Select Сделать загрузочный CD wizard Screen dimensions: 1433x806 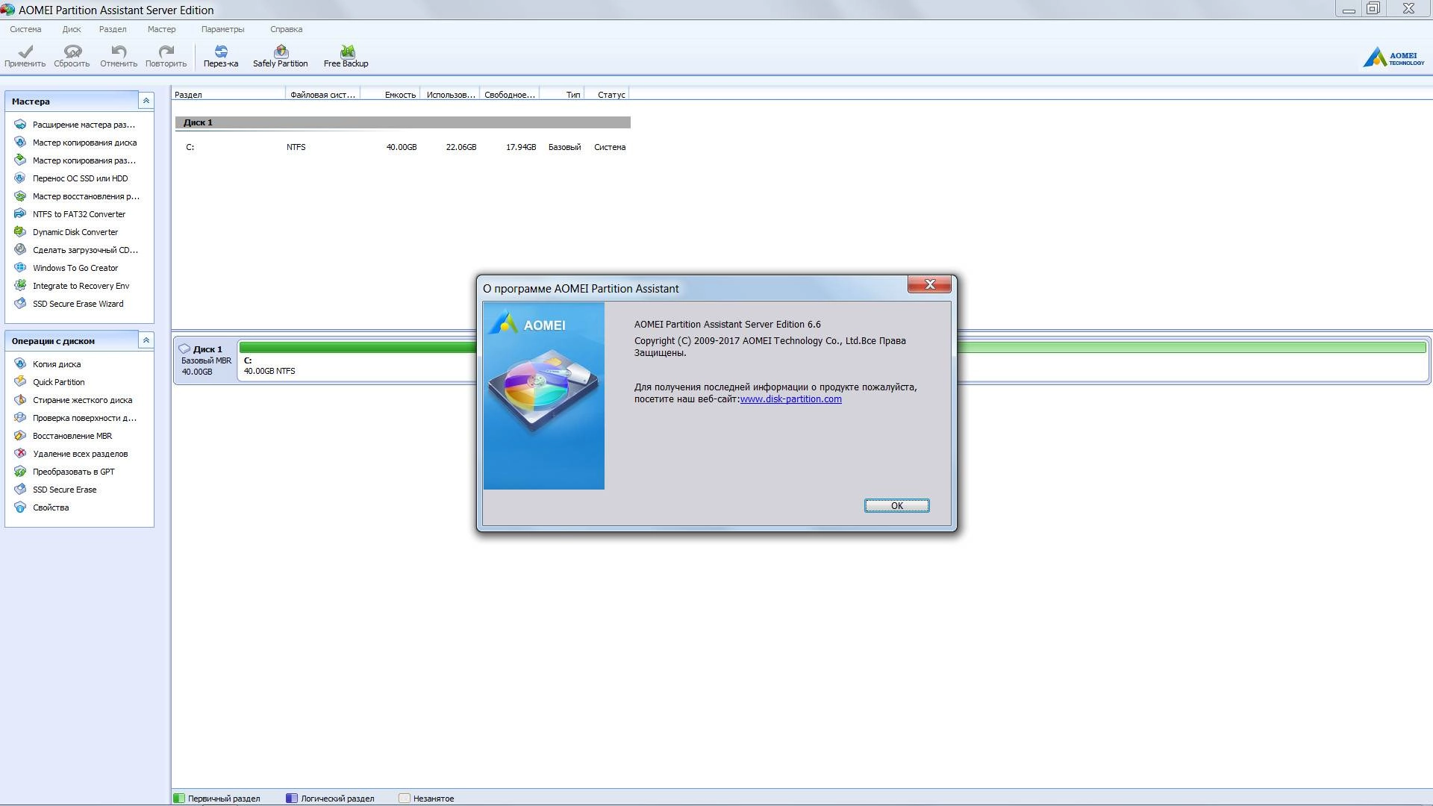point(76,250)
